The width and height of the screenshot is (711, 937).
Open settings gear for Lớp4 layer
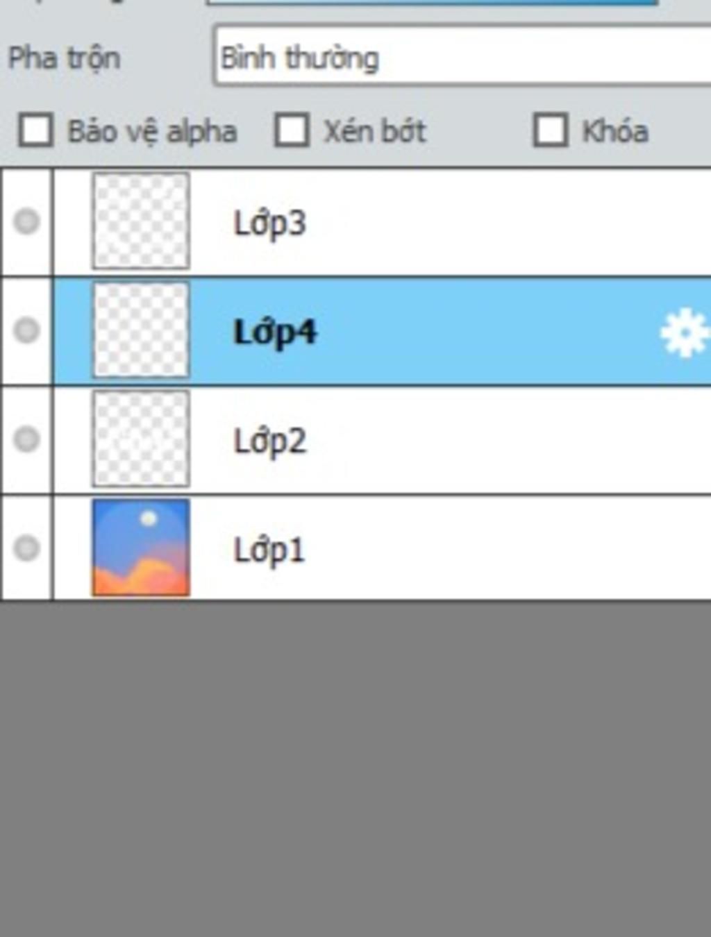point(685,332)
